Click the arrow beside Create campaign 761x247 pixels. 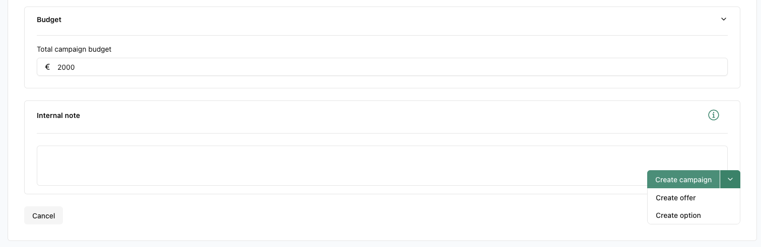click(730, 179)
